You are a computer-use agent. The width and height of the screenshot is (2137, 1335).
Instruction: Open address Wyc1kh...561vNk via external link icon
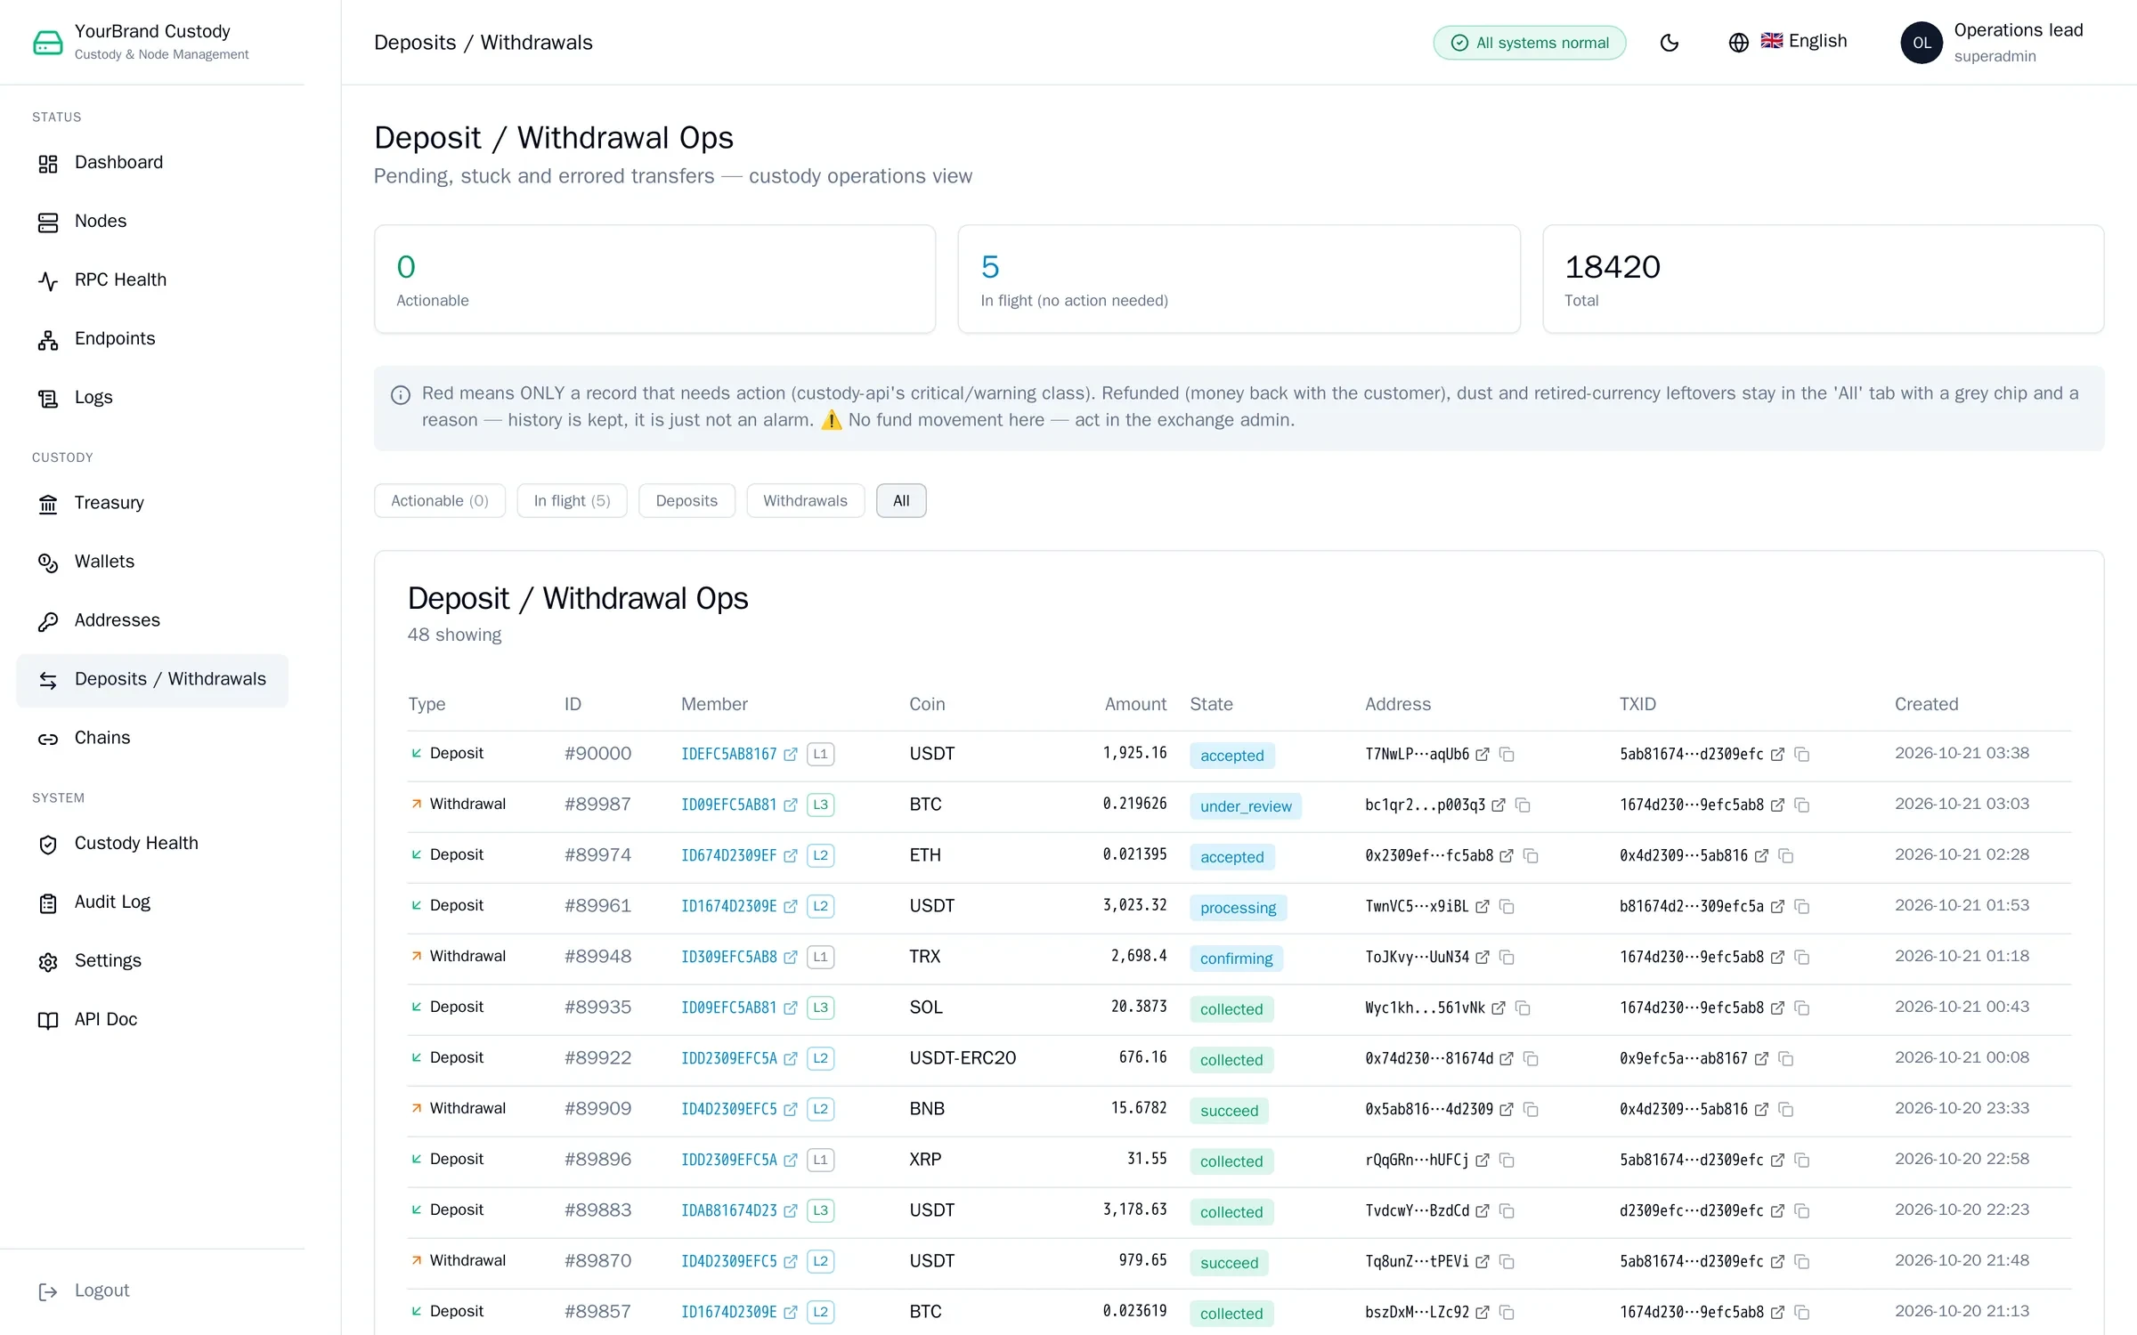(1499, 1007)
